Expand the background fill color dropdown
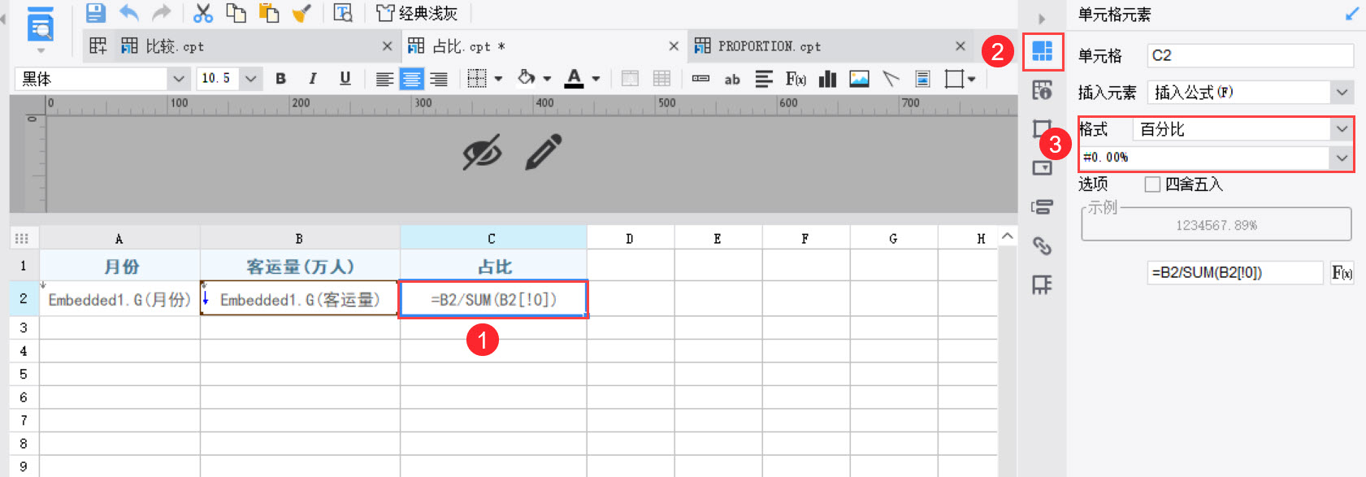This screenshot has height=477, width=1366. point(547,79)
